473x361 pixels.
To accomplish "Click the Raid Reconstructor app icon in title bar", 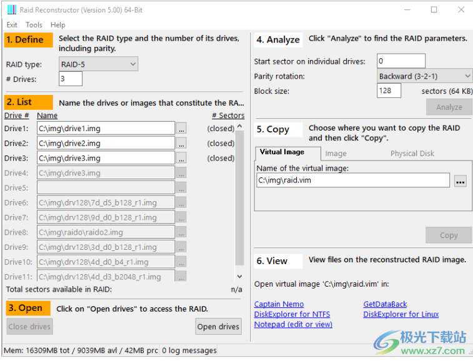I will [11, 9].
